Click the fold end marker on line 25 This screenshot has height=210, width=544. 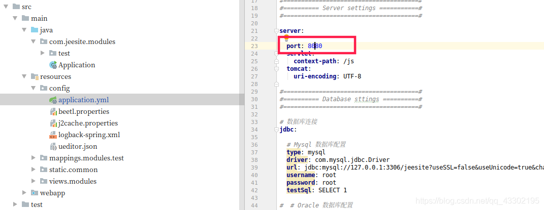pyautogui.click(x=276, y=61)
